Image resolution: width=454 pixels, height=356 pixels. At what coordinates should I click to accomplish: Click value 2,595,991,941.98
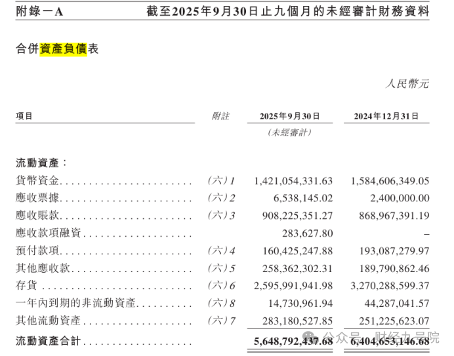pos(293,286)
